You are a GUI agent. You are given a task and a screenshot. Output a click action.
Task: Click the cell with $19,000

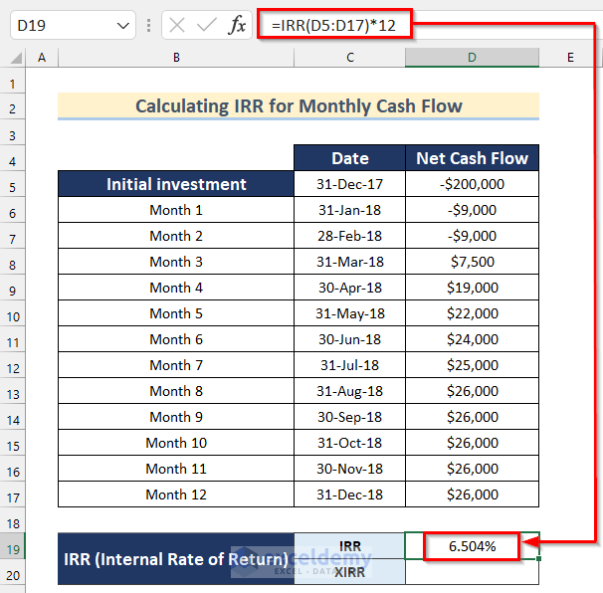pyautogui.click(x=472, y=288)
